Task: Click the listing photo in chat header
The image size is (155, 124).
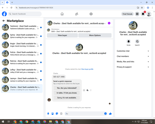Action: coord(50,23)
